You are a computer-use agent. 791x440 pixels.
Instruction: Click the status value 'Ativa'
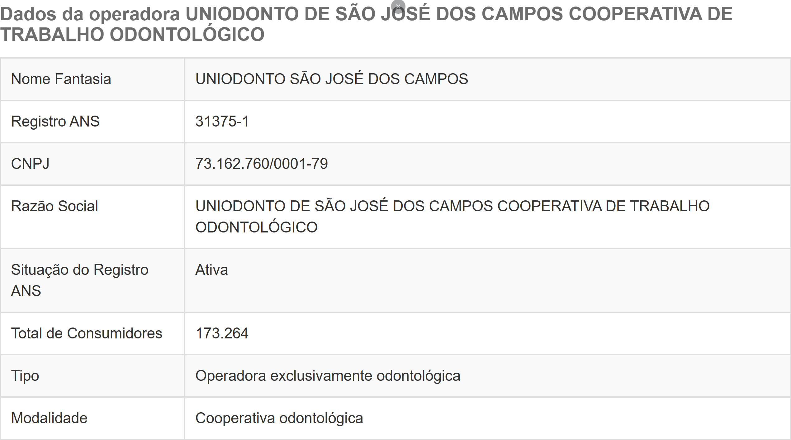(211, 270)
